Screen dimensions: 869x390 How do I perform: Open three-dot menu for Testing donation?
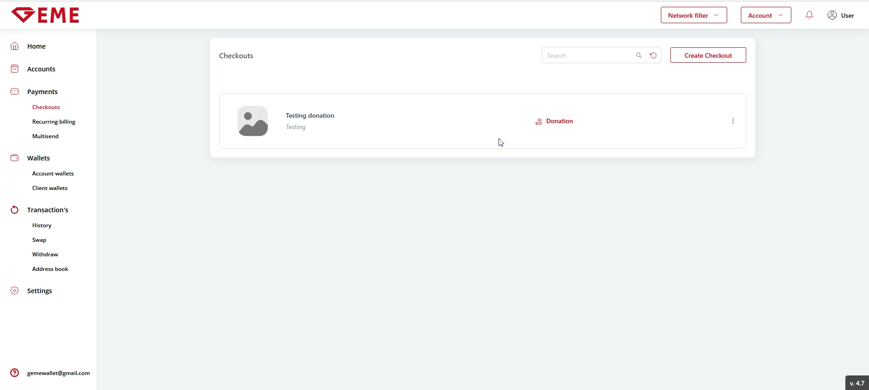click(x=733, y=121)
